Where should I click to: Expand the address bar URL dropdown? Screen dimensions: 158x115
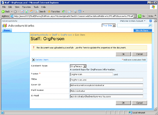point(135,16)
